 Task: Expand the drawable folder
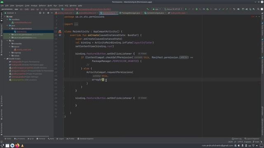(x=10, y=44)
